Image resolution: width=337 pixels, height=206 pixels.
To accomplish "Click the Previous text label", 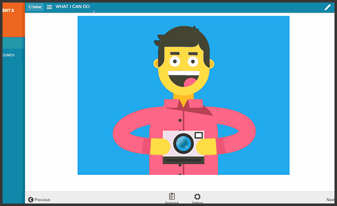I will tap(42, 199).
